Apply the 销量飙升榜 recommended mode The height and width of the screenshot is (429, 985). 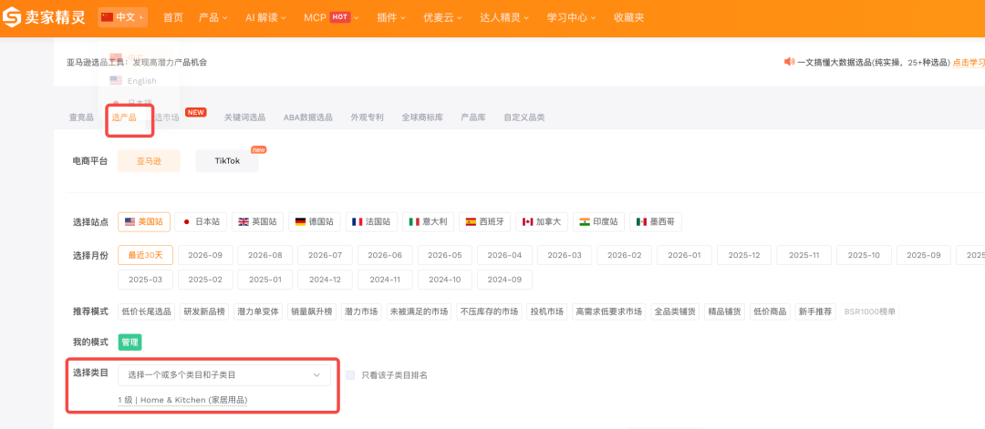pos(312,312)
